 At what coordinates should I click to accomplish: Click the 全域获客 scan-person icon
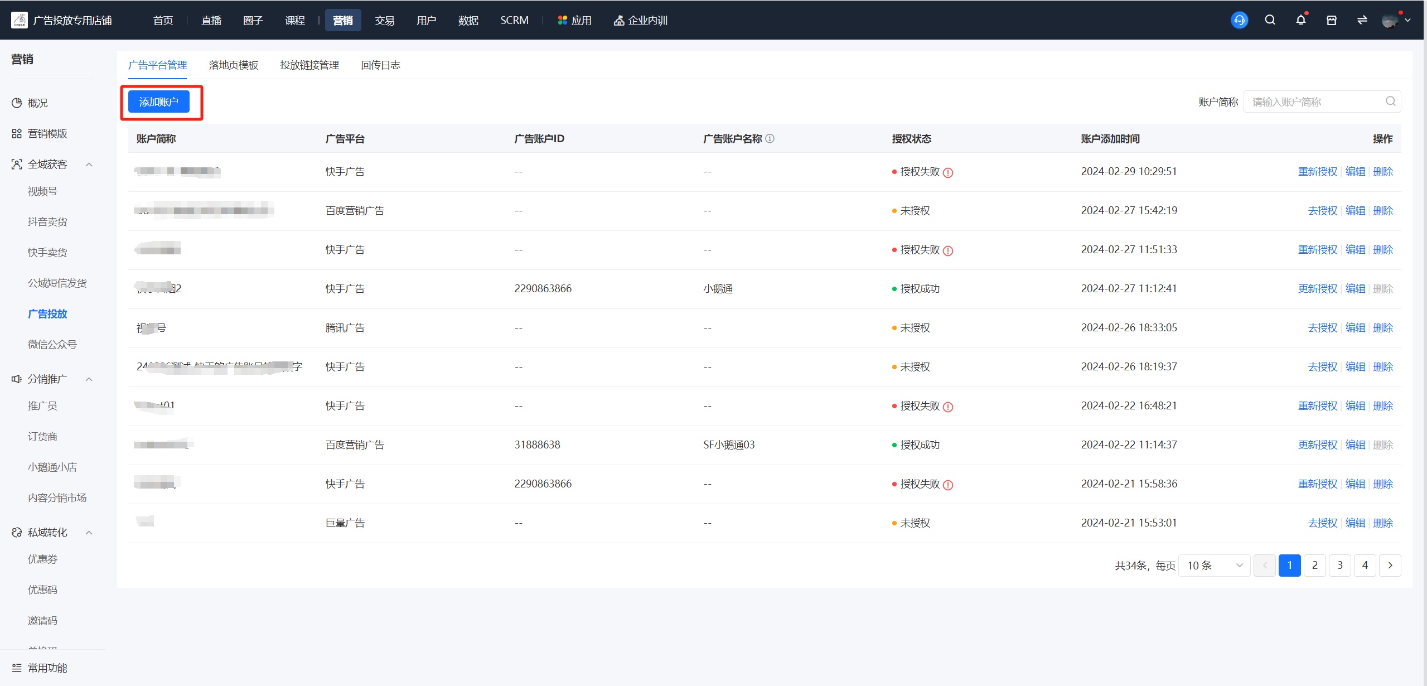pyautogui.click(x=17, y=164)
